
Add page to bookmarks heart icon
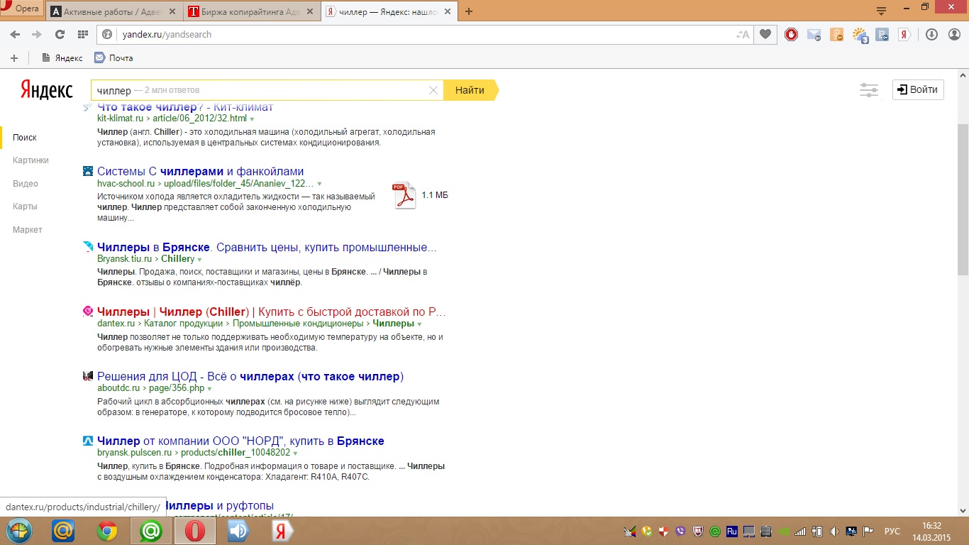click(765, 34)
